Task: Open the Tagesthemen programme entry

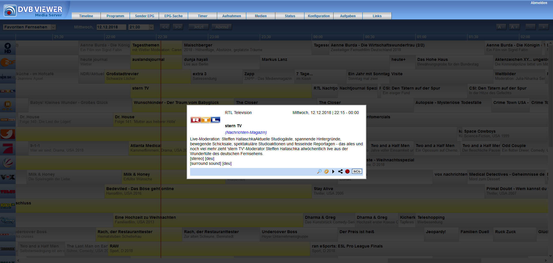Action: 156,48
